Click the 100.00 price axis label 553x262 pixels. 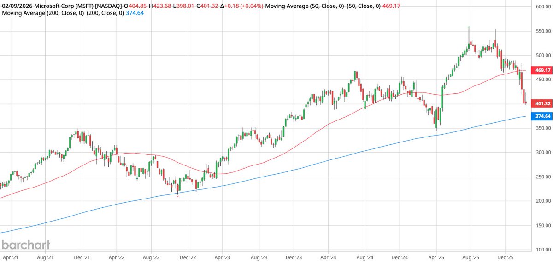(x=543, y=250)
